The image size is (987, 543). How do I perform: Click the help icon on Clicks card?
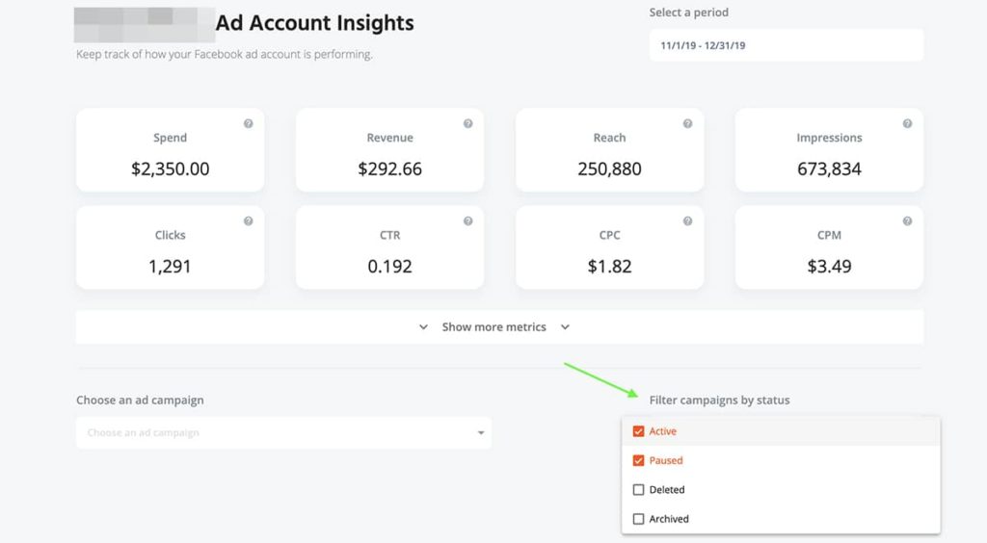click(248, 220)
